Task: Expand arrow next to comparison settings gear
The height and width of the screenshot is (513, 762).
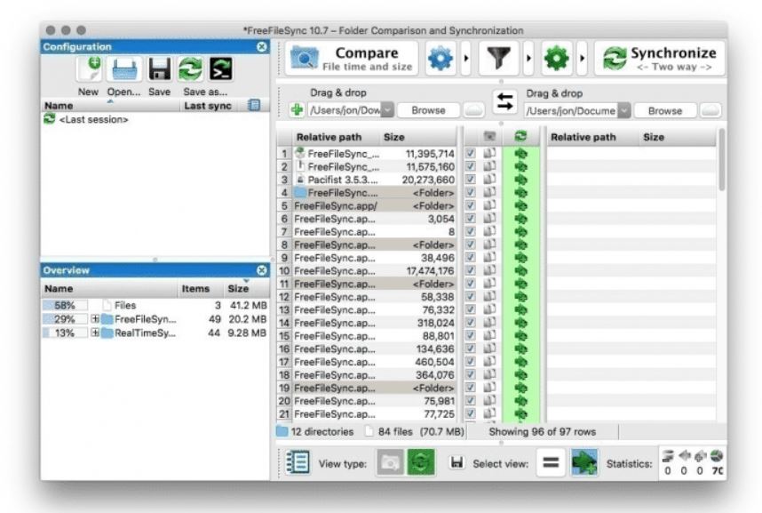Action: click(466, 59)
